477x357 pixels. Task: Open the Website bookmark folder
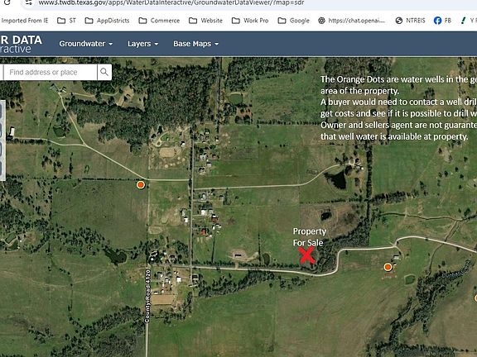tap(205, 21)
